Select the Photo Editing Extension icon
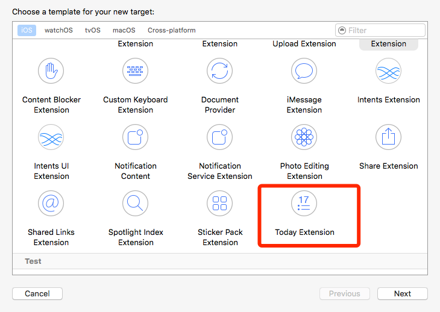This screenshot has width=440, height=312. [x=304, y=137]
